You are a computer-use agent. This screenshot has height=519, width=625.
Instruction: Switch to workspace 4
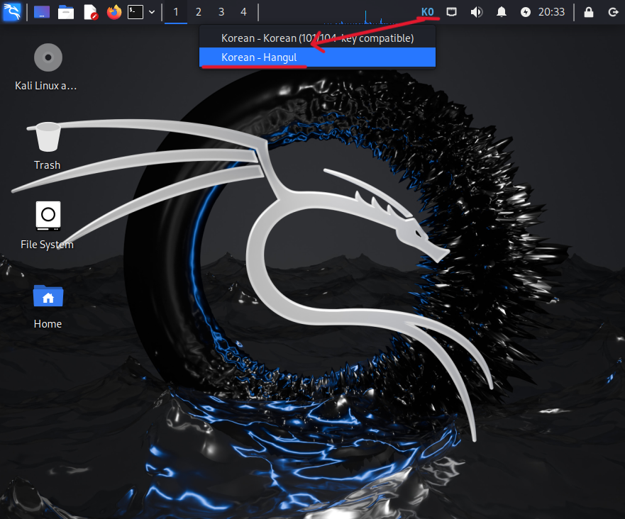243,12
